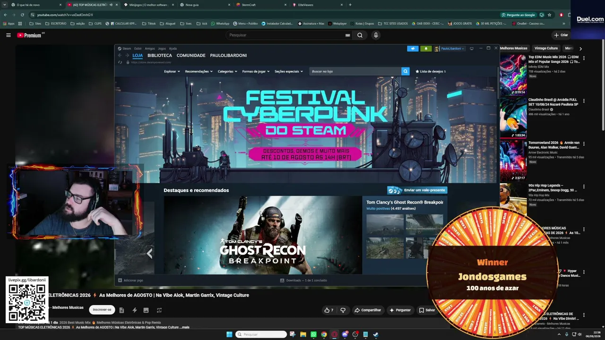Screen dimensions: 605x340
Task: Open Windows Start menu
Action: click(x=229, y=334)
